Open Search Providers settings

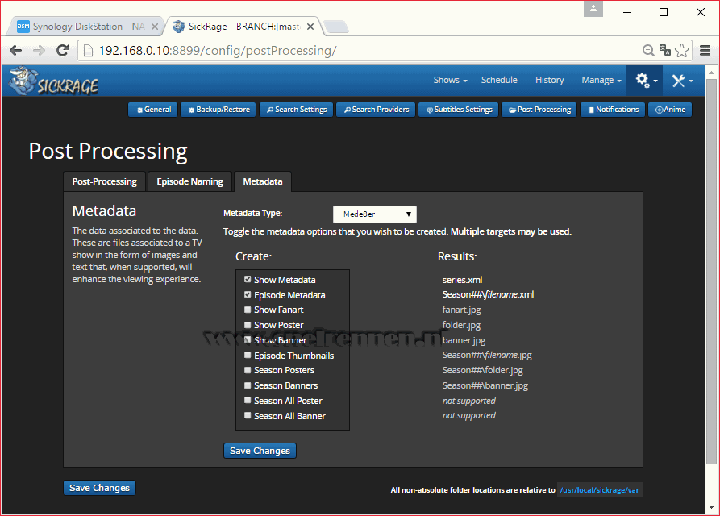coord(376,110)
